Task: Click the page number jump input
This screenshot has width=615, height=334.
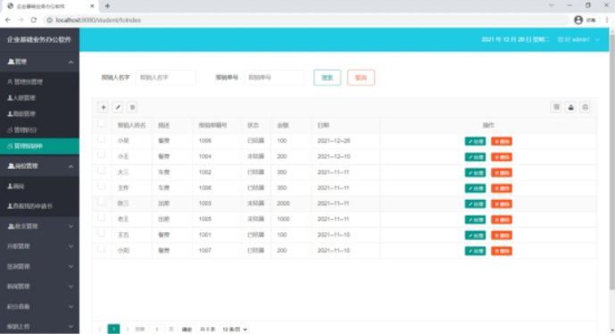Action: [x=156, y=330]
